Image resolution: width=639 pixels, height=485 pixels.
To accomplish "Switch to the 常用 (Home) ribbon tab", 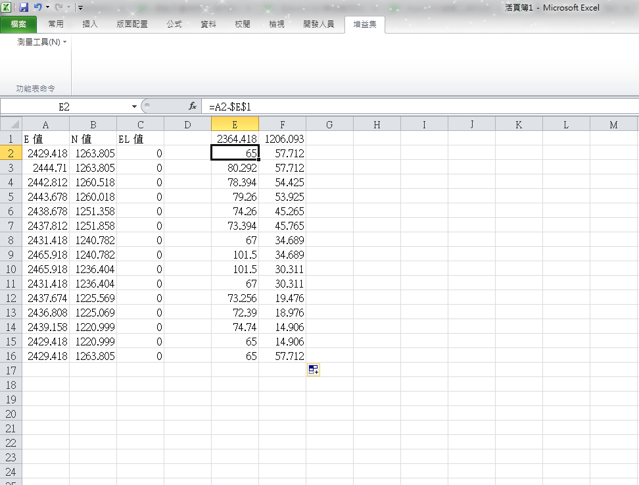I will click(x=56, y=24).
